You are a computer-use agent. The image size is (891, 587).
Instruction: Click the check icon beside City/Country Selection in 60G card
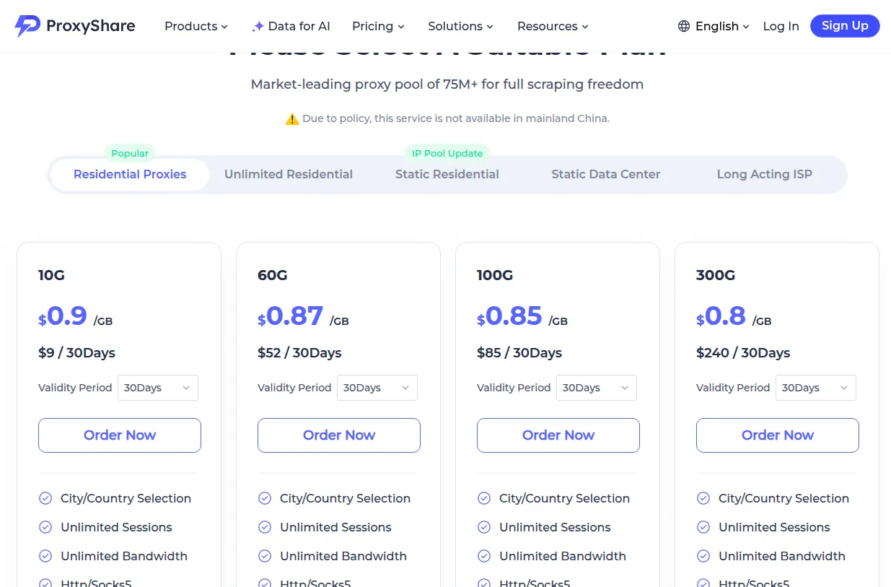coord(265,498)
